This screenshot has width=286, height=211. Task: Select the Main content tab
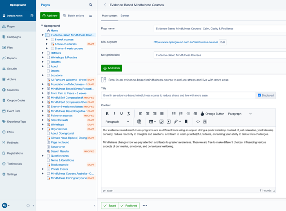109,16
